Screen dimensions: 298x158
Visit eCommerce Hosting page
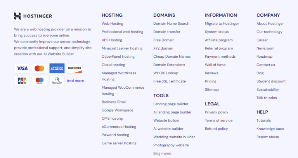119,127
